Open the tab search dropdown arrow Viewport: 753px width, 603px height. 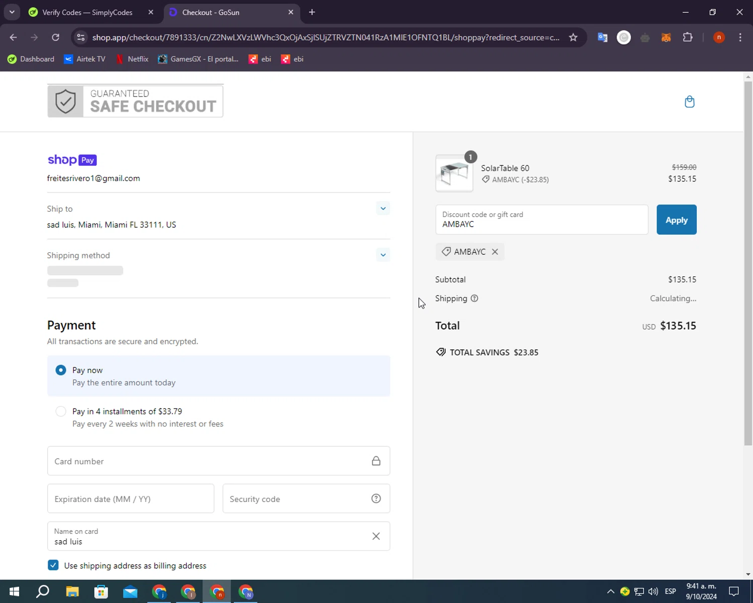[12, 12]
